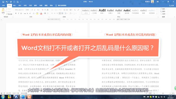Click the Numbering list icon

click(x=56, y=10)
